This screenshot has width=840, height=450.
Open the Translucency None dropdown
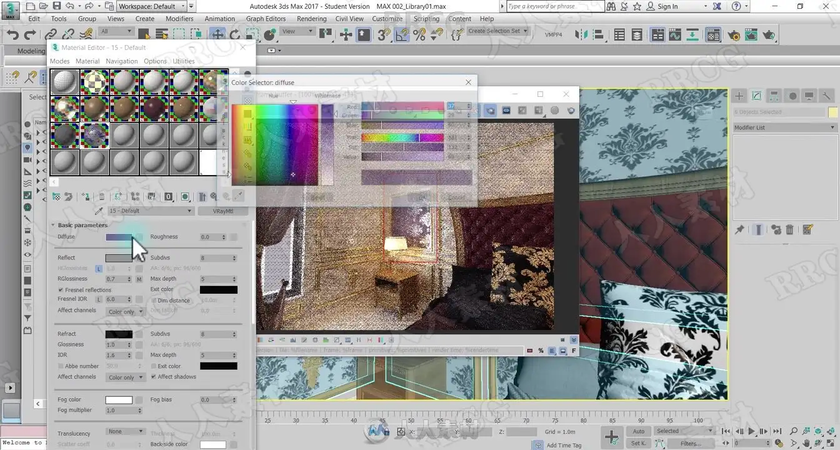(125, 432)
